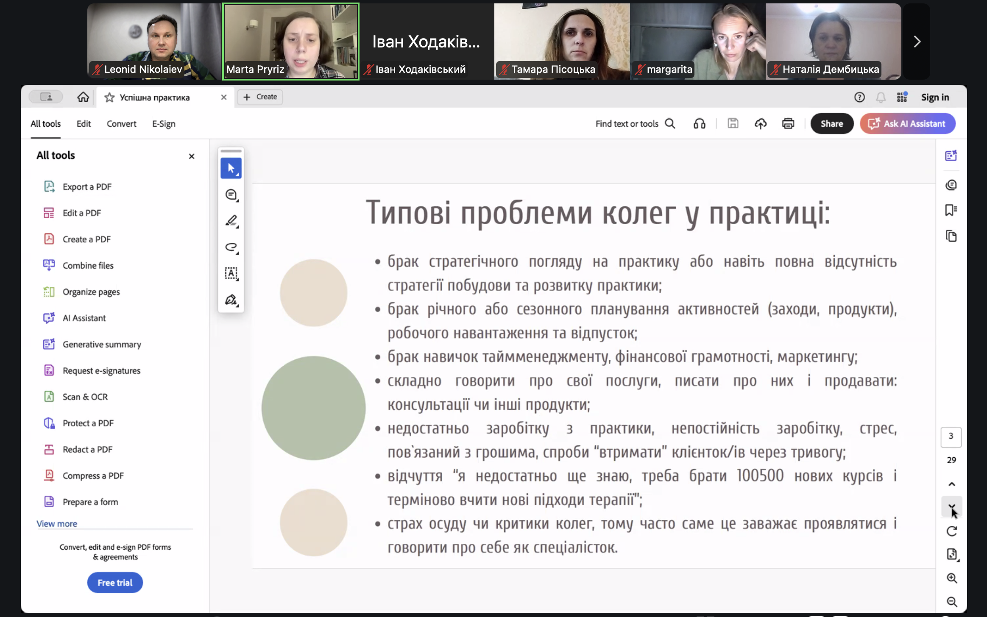This screenshot has width=987, height=617.
Task: Switch to the E-Sign tab
Action: point(164,124)
